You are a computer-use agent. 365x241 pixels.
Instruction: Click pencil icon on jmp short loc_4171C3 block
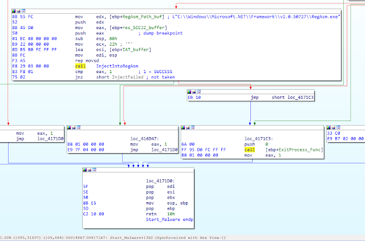point(194,92)
